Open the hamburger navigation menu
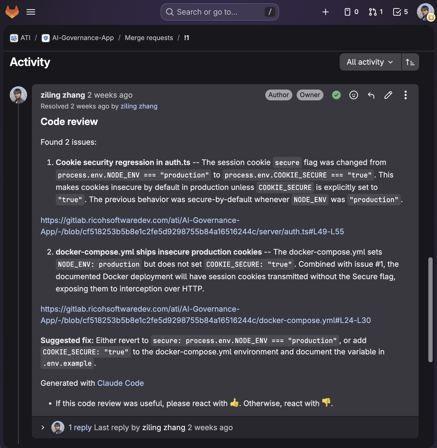This screenshot has width=437, height=448. point(31,12)
